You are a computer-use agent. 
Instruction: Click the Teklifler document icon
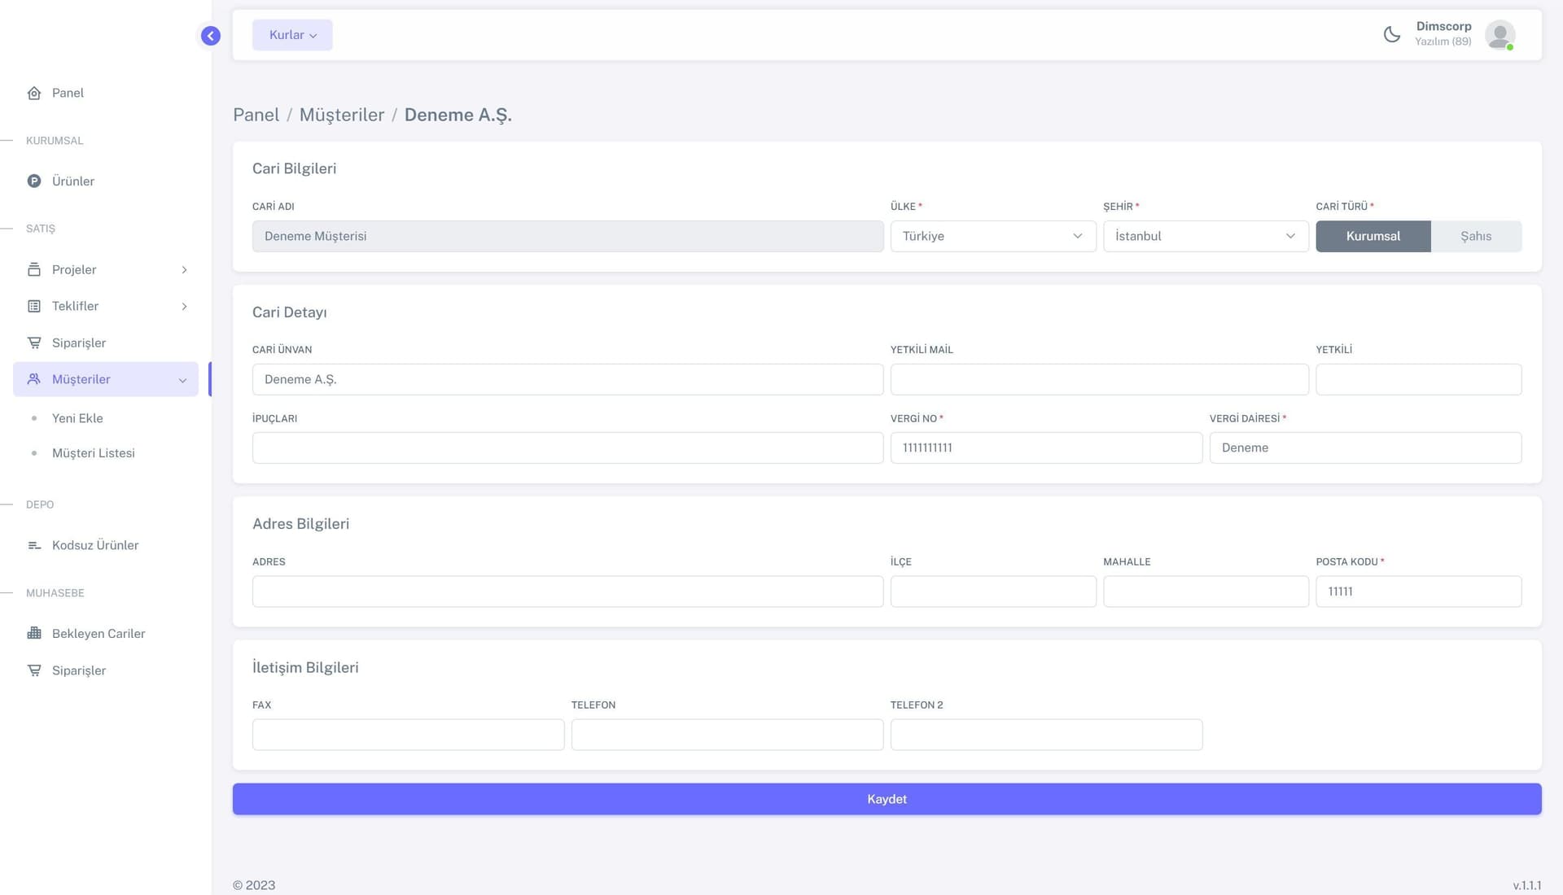(x=34, y=306)
